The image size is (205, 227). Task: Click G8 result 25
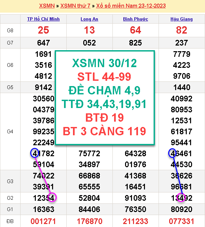click(x=43, y=30)
